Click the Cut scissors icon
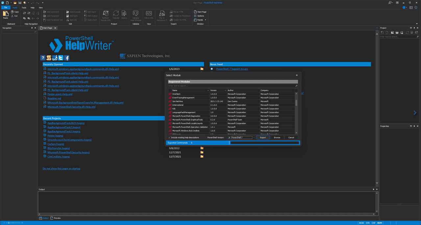The height and width of the screenshot is (225, 421). tap(12, 16)
